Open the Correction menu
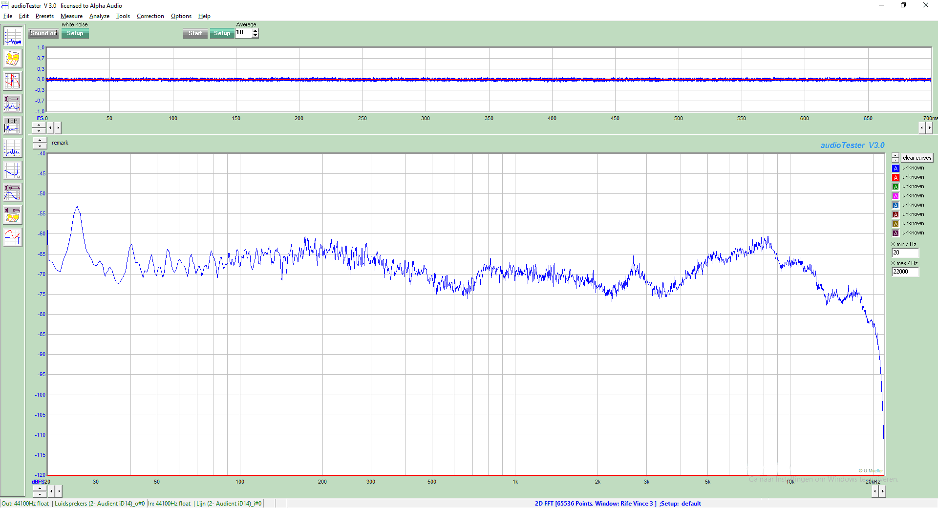 click(x=150, y=16)
